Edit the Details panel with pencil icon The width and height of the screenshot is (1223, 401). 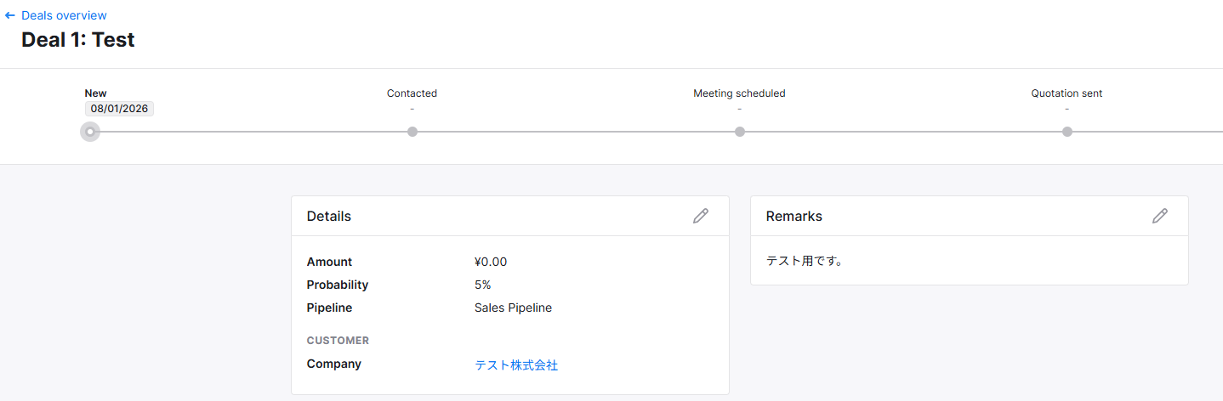point(700,216)
